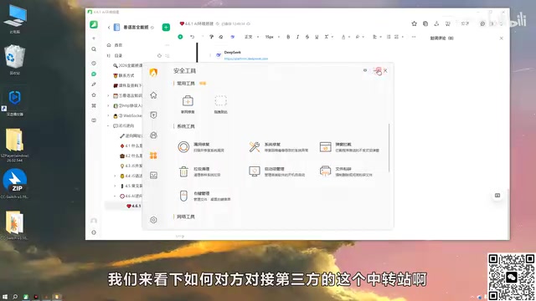This screenshot has width=536, height=301.
Task: Open 文件粉碎 file shredder tool
Action: tap(346, 171)
